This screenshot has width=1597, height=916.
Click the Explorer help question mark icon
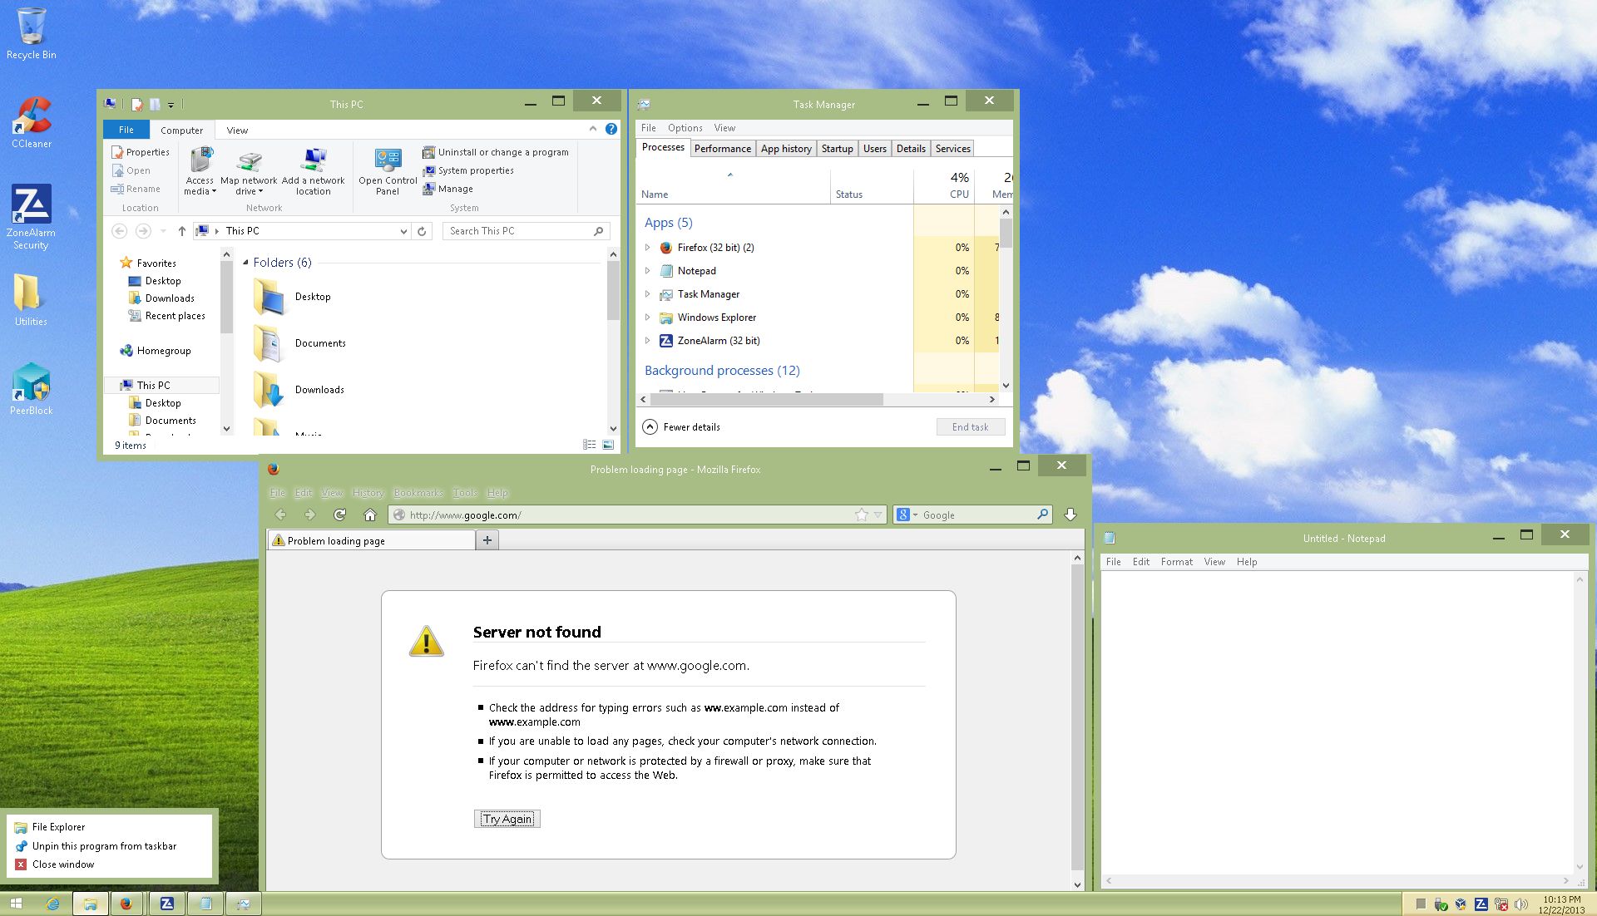[611, 129]
